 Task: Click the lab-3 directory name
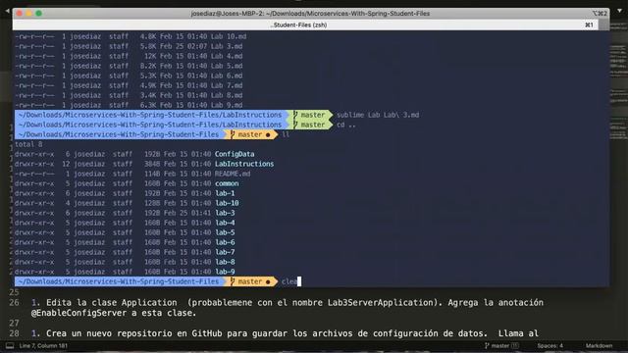pyautogui.click(x=225, y=213)
